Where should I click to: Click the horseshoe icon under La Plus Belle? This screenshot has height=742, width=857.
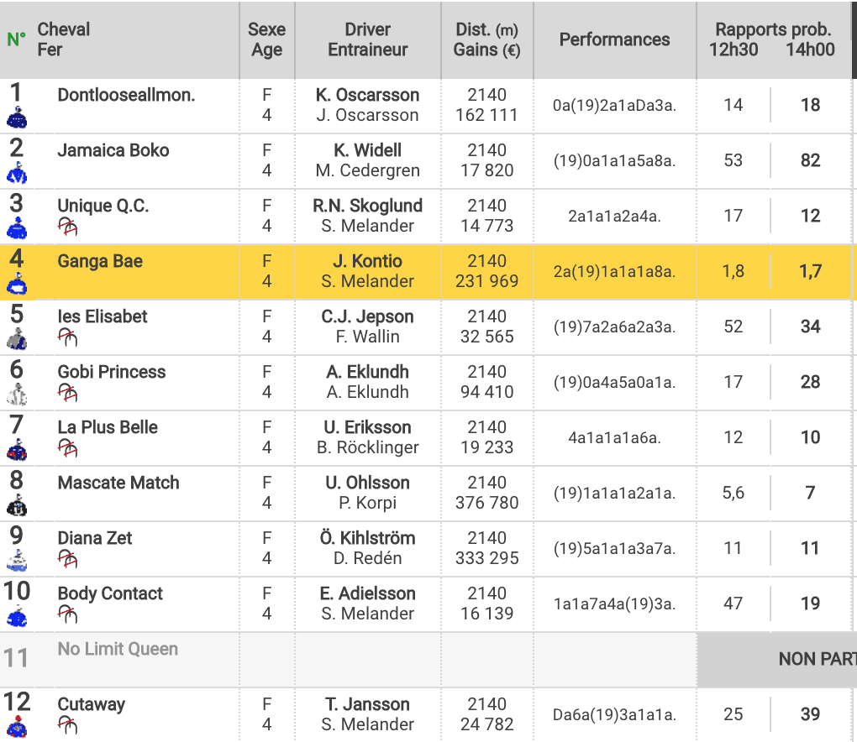(67, 447)
